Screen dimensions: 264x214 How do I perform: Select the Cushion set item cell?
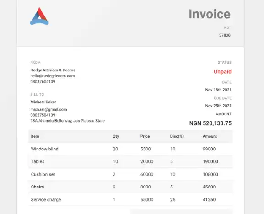click(43, 175)
